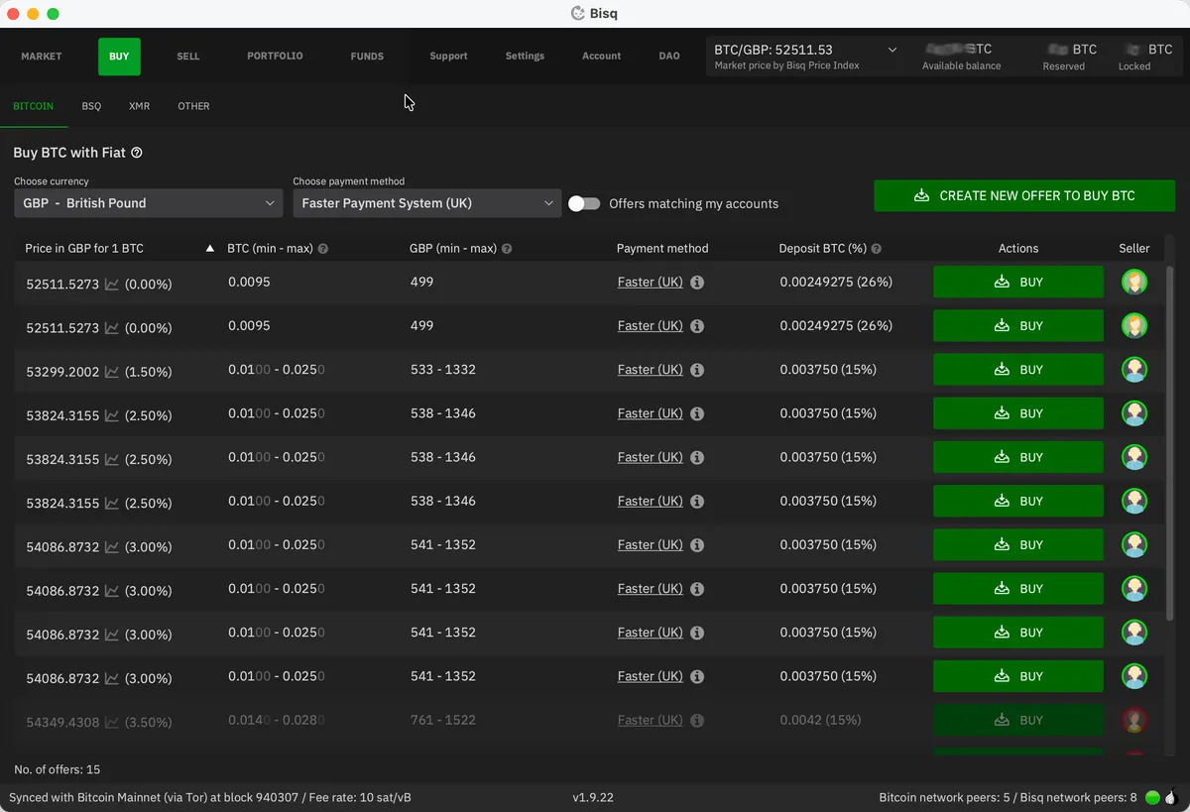
Task: Open help for 'Buy BTC with Fiat'
Action: (x=138, y=153)
